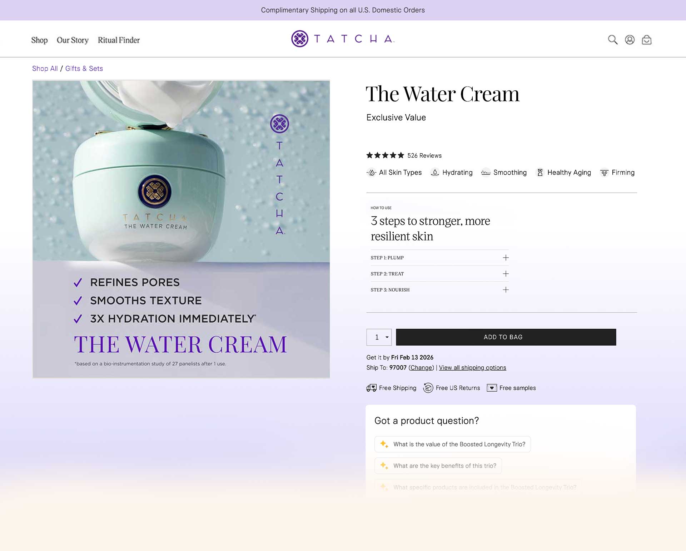The width and height of the screenshot is (686, 551).
Task: Click the Water Cream product image
Action: [181, 229]
